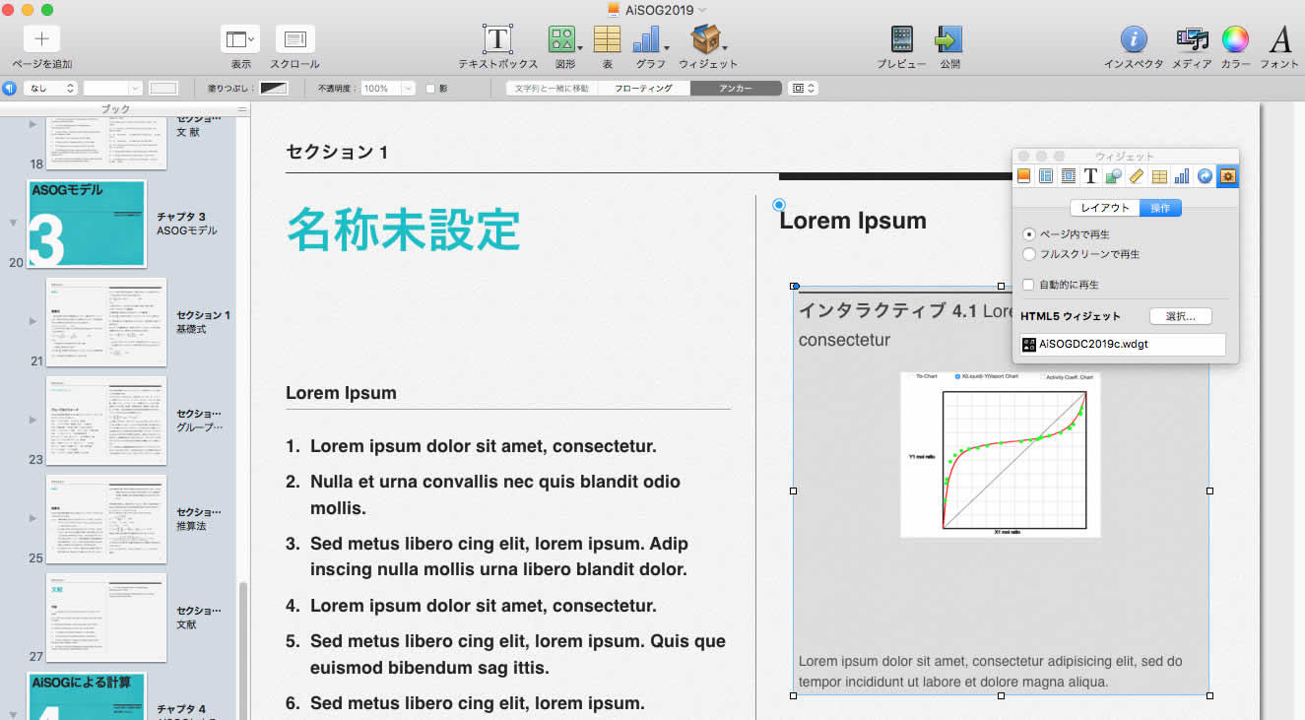
Task: Select AiSOGによる計算 chapter 4 thumbnail
Action: click(x=87, y=695)
